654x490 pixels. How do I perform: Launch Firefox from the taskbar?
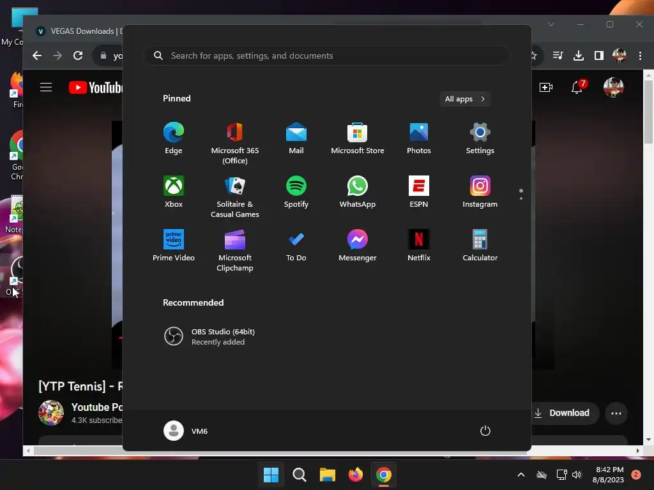coord(355,474)
